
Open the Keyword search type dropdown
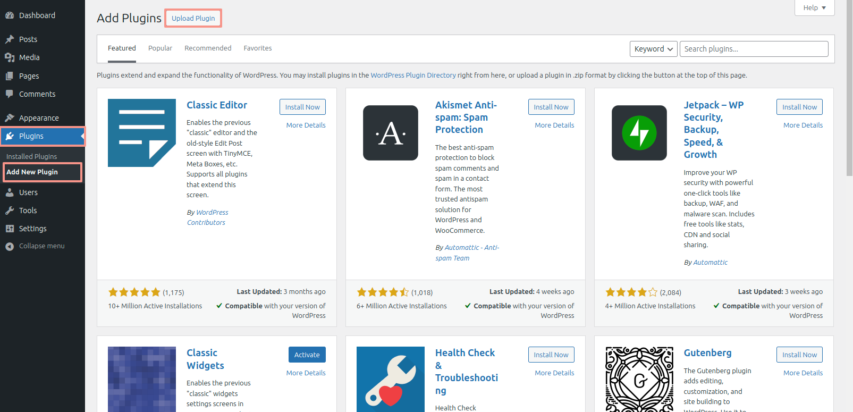pyautogui.click(x=653, y=49)
